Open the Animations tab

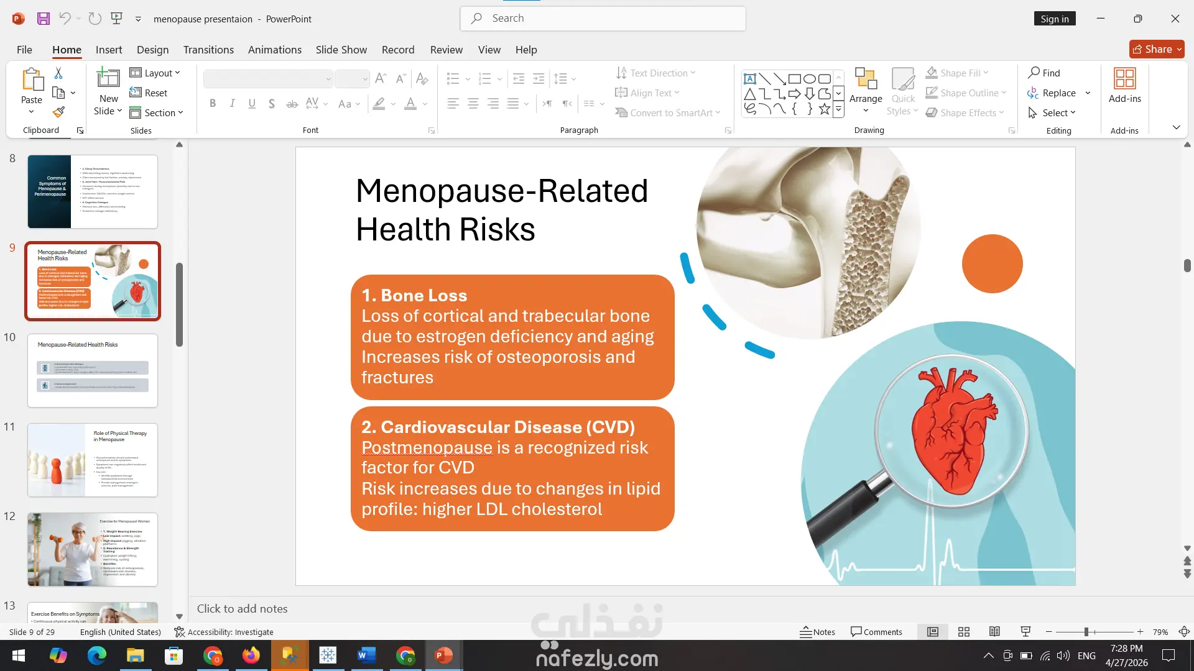274,50
